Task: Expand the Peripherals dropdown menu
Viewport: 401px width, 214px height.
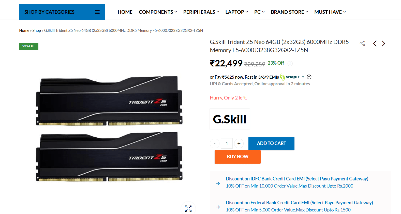Action: [201, 12]
